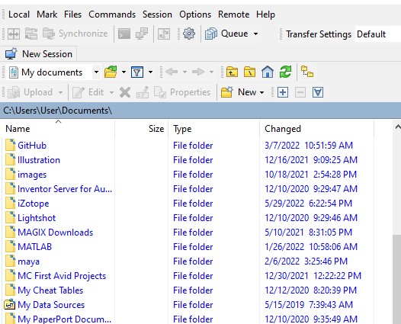Image resolution: width=401 pixels, height=324 pixels.
Task: Open the Options menu
Action: pos(195,14)
